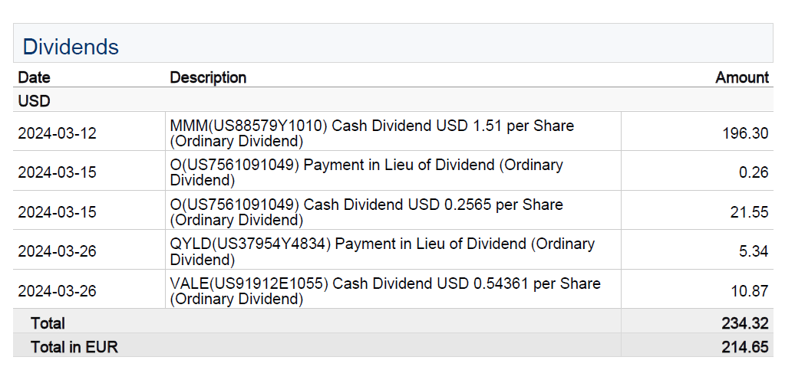Select the MMM Cash Dividend description

[371, 133]
